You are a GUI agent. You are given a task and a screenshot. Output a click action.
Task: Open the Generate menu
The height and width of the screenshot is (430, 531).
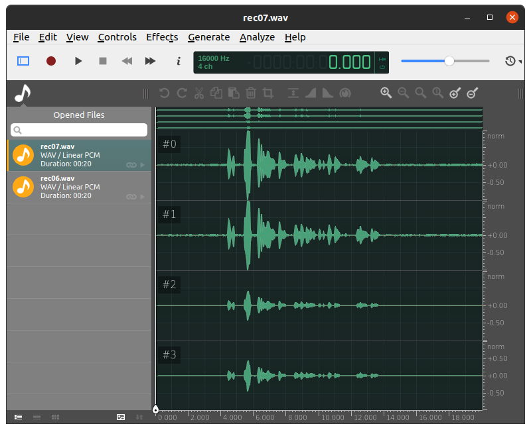[x=209, y=37]
